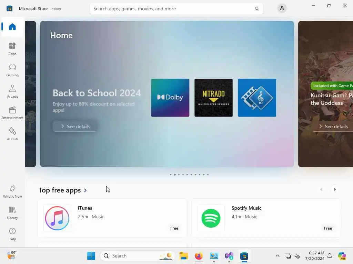Open the Dolby app tile
Screen dimensions: 353x264
170,98
